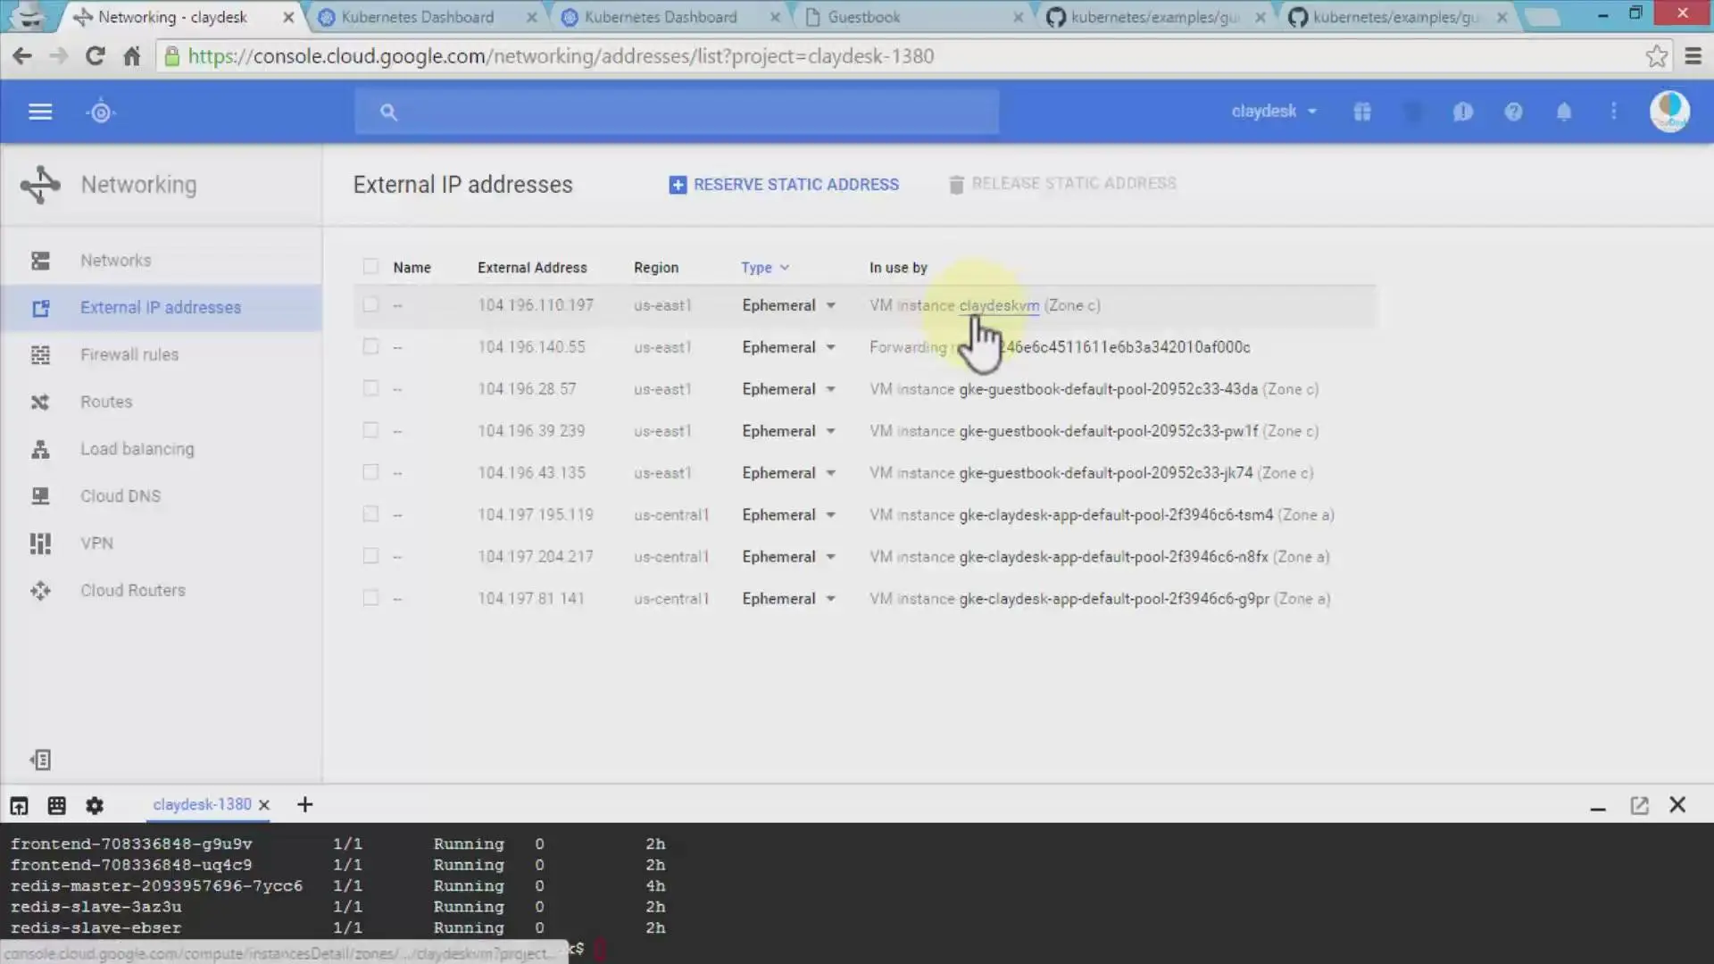The image size is (1714, 964).
Task: Open Cloud Routers in the sidebar
Action: [162, 591]
